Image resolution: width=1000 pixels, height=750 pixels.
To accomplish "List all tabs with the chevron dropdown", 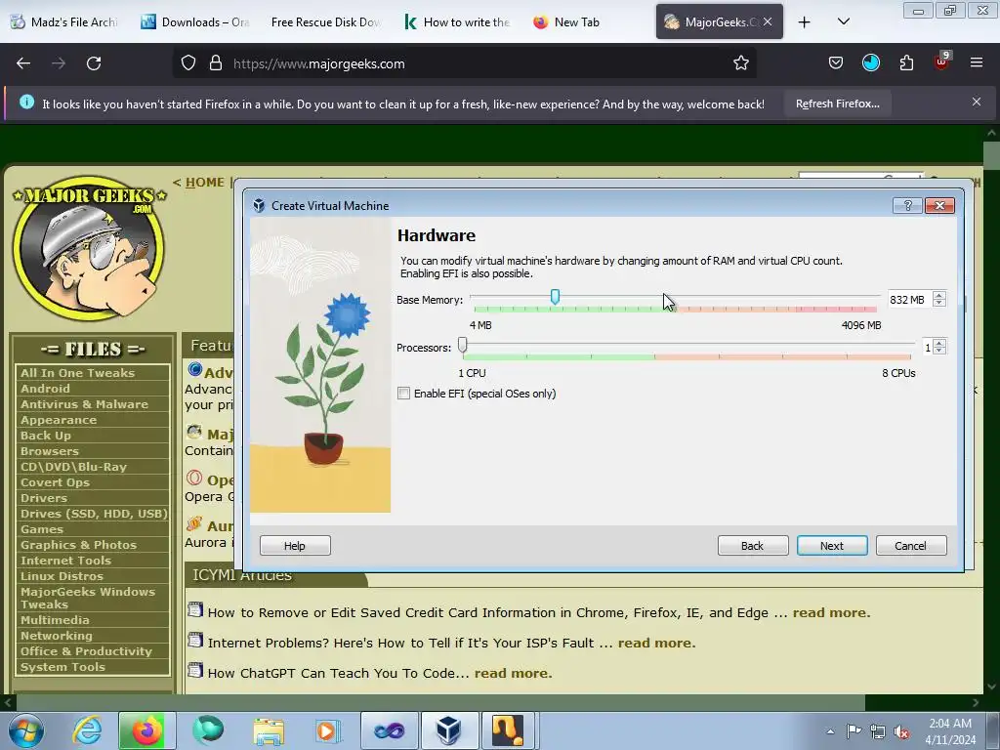I will pos(843,21).
